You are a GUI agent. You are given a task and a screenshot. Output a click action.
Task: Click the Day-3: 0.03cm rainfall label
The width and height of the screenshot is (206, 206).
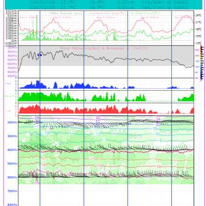(x=106, y=17)
